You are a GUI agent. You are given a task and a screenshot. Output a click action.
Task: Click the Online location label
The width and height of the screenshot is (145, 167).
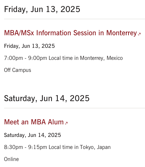[11, 159]
